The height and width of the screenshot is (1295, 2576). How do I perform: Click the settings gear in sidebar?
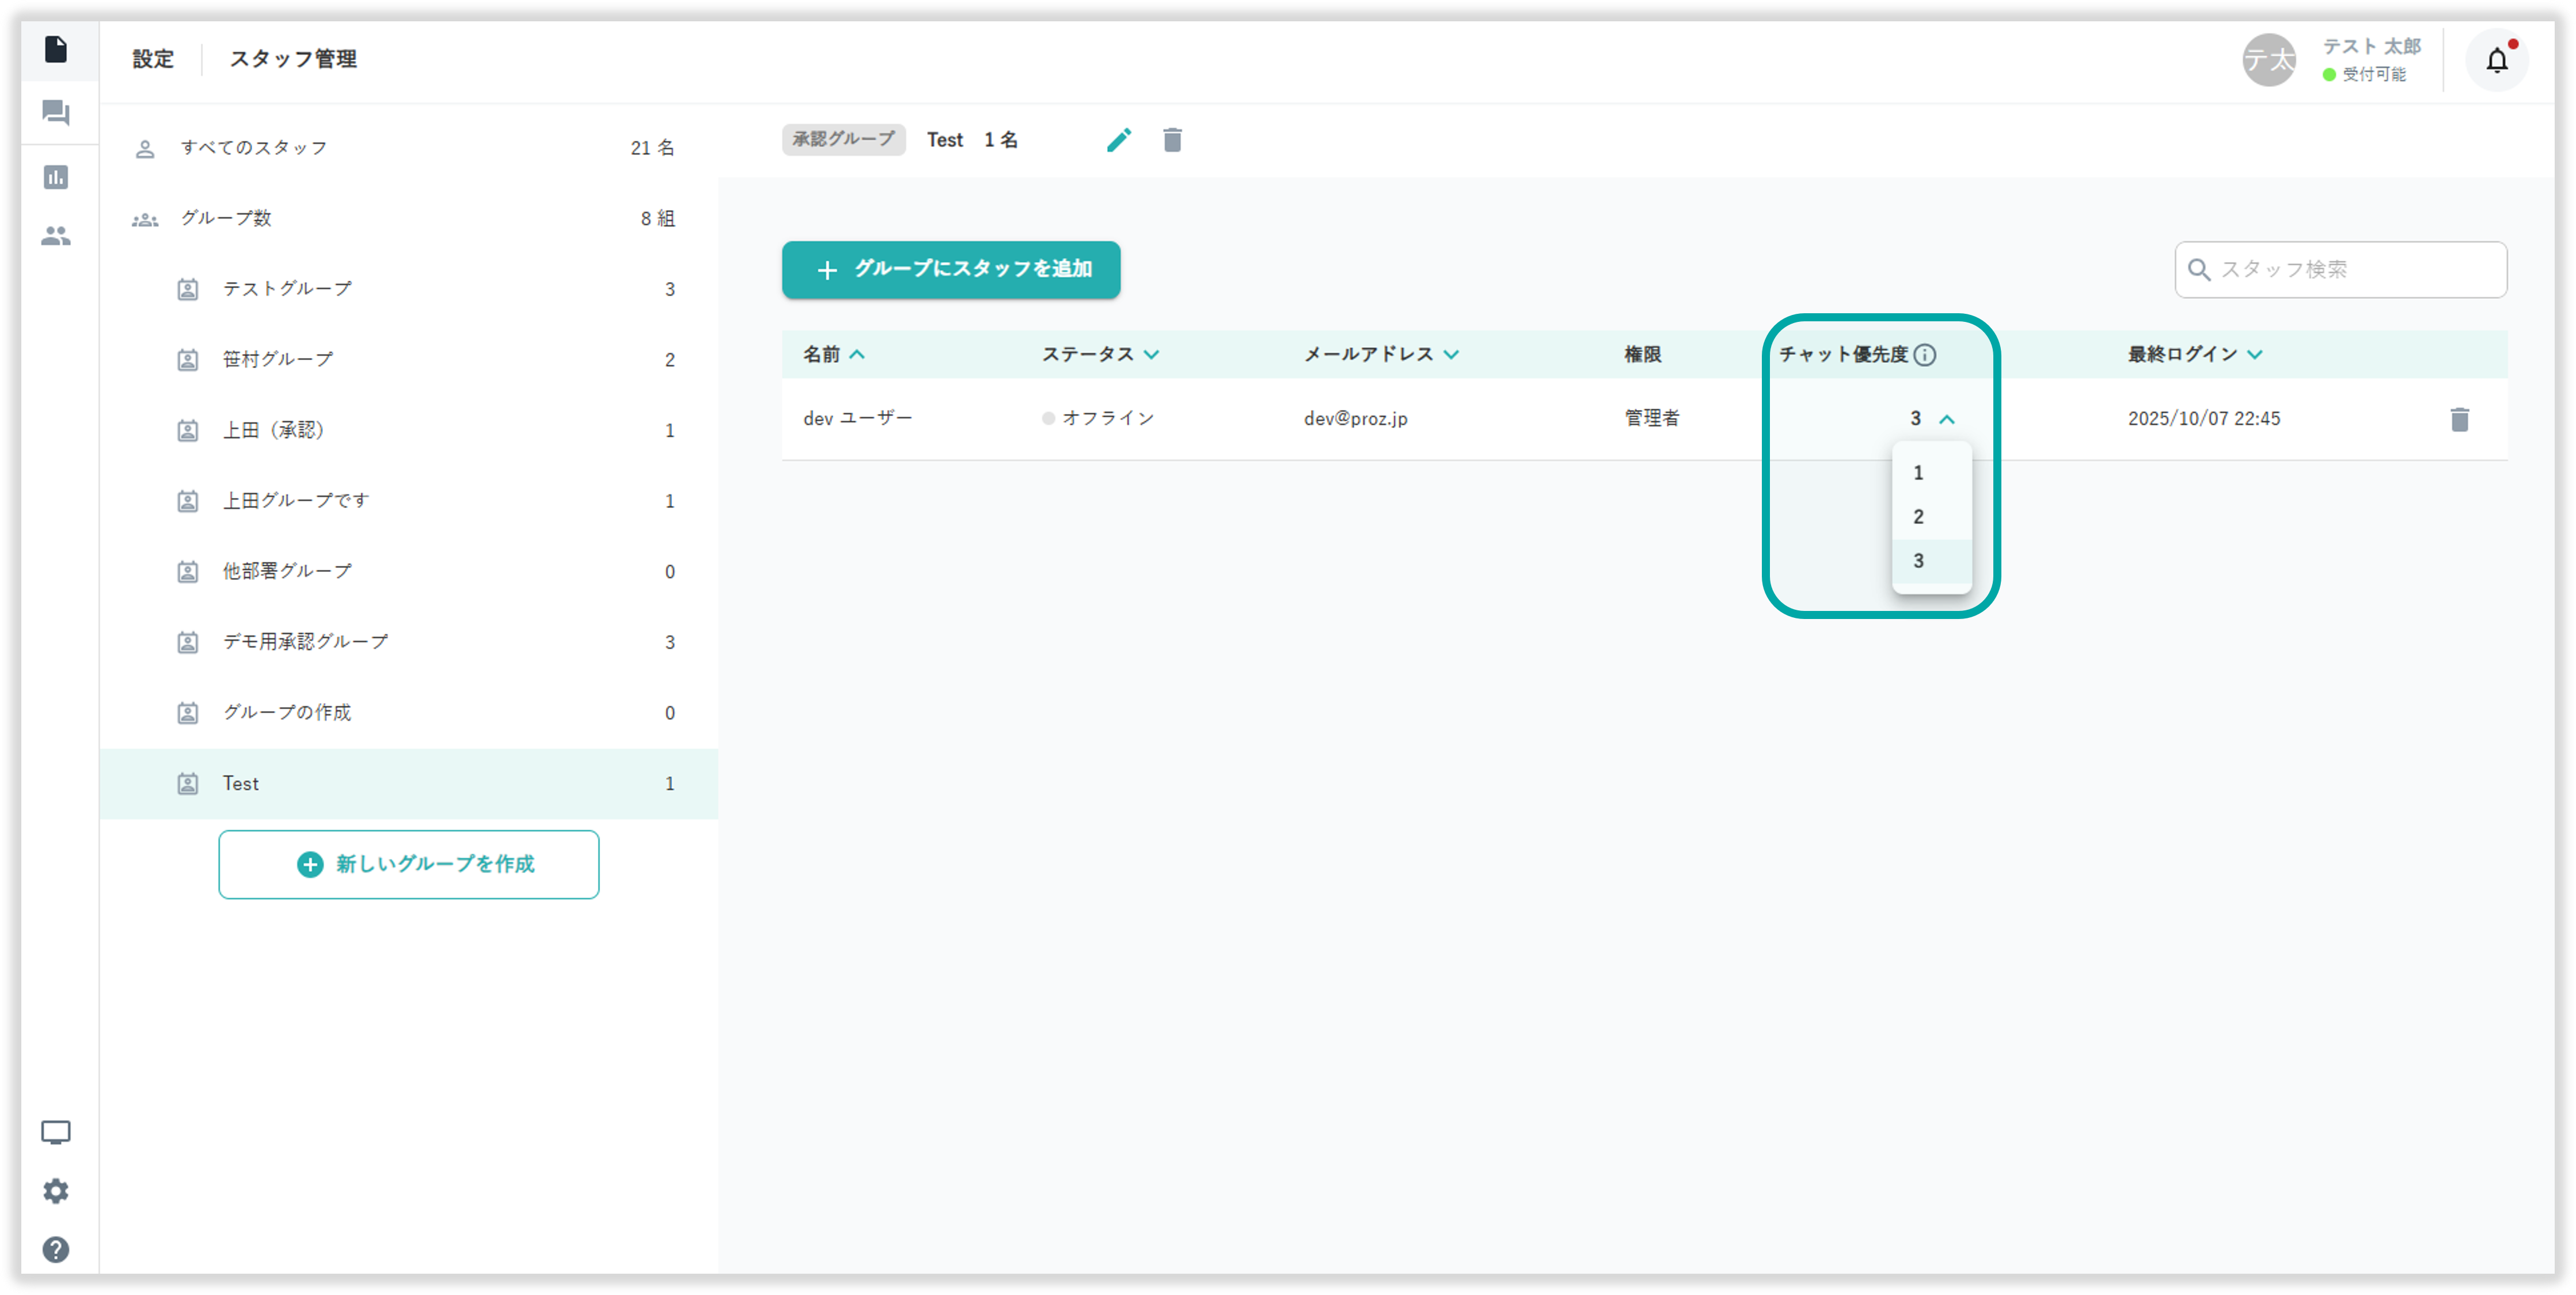(56, 1190)
